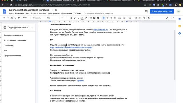Open the Изменить menu
This screenshot has height=103, width=183.
pyautogui.click(x=19, y=13)
